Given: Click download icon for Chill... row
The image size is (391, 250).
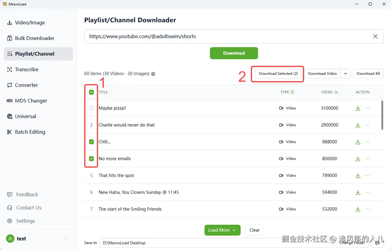Looking at the screenshot, I should tap(358, 142).
